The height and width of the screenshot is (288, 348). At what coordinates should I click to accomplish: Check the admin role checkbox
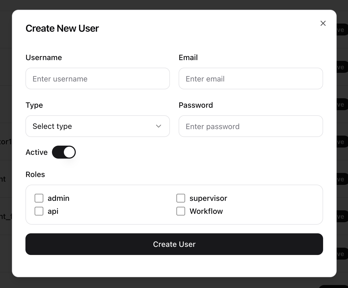(x=39, y=198)
